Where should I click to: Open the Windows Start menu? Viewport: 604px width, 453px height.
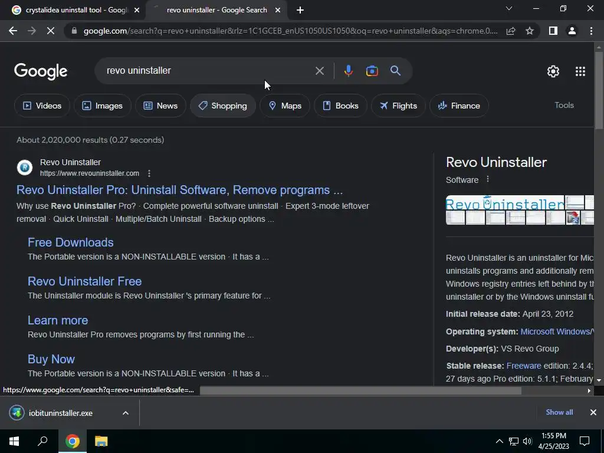tap(14, 441)
